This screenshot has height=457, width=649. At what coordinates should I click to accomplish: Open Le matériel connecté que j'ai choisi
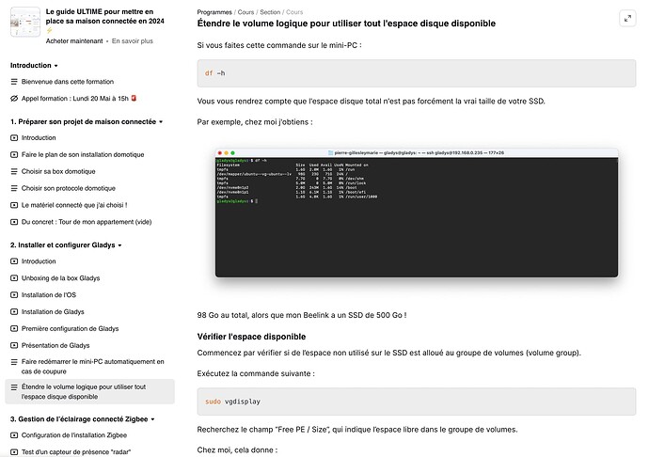[x=74, y=205]
